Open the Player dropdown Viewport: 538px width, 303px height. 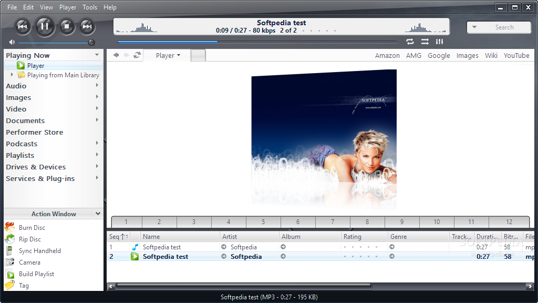(x=168, y=55)
